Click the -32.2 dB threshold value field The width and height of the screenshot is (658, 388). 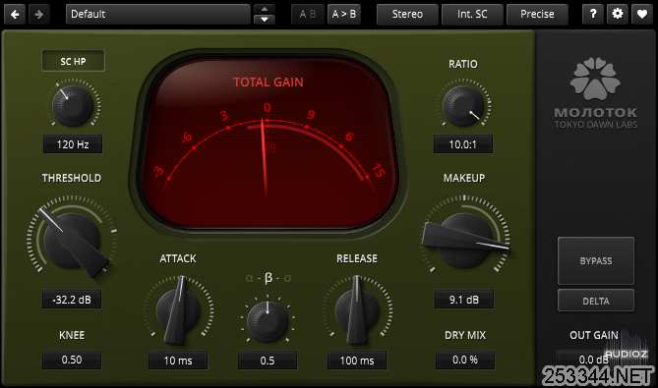pyautogui.click(x=72, y=300)
